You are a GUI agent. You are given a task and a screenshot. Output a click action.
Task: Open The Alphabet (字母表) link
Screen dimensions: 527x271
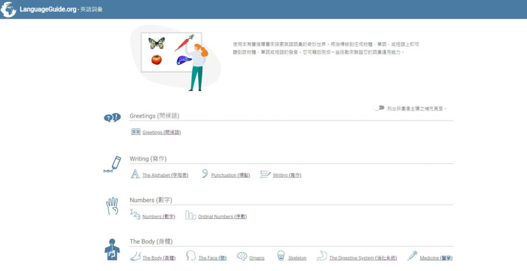[x=165, y=175]
